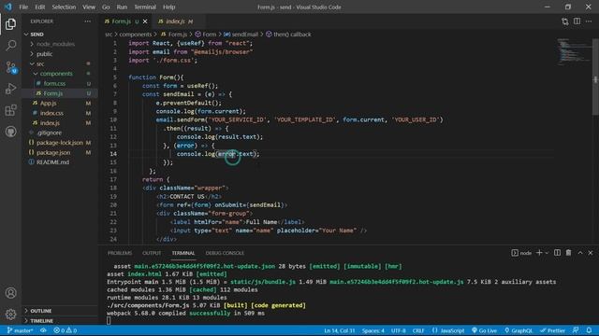Open the Manage gear icon

click(10, 314)
